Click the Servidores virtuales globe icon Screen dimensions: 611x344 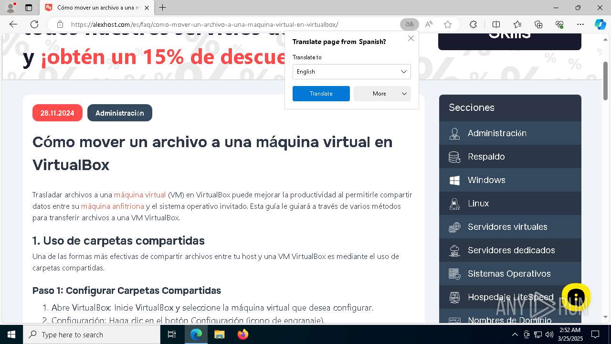(454, 227)
